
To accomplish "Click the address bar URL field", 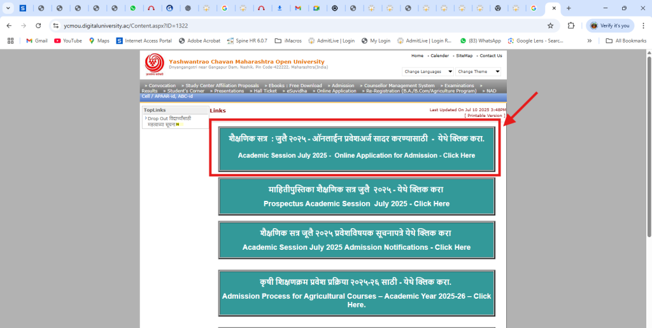I will pyautogui.click(x=287, y=25).
